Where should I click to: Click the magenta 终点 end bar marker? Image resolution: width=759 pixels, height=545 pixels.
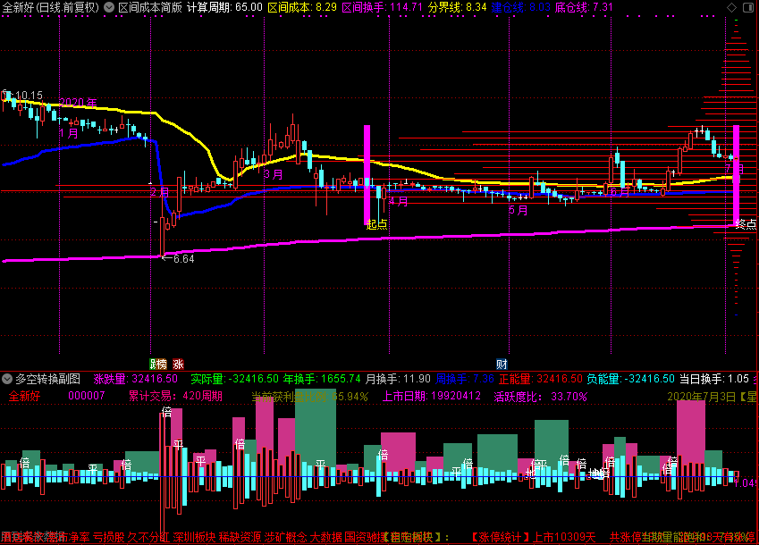[x=736, y=174]
